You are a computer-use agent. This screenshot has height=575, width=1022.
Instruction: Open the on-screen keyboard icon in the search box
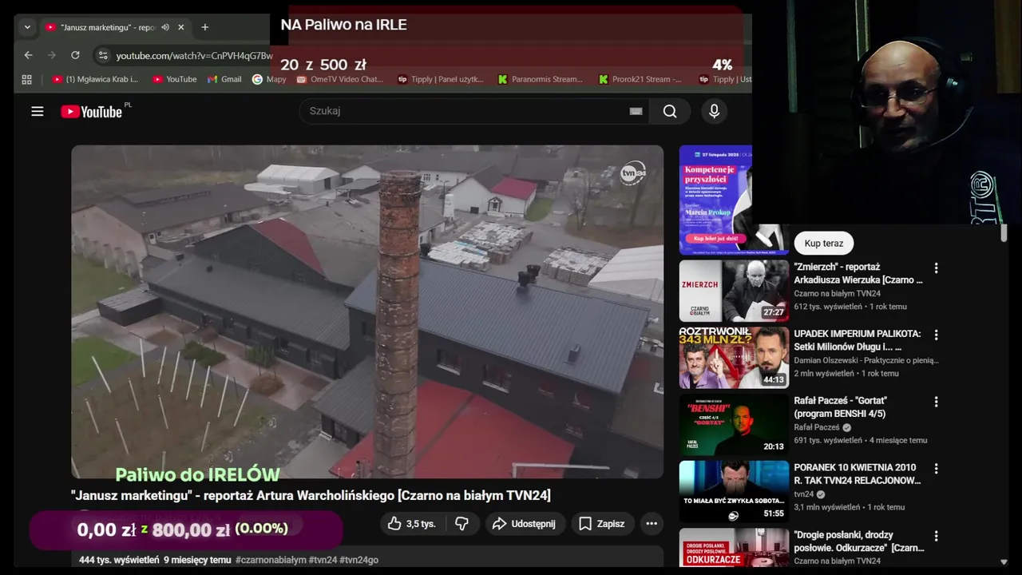[636, 111]
